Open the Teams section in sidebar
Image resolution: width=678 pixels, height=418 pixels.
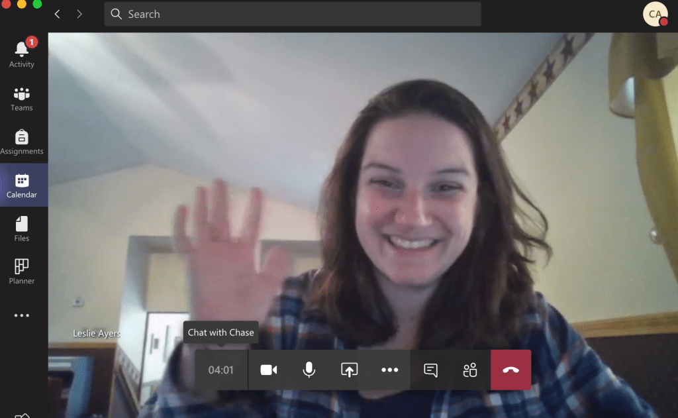tap(22, 99)
